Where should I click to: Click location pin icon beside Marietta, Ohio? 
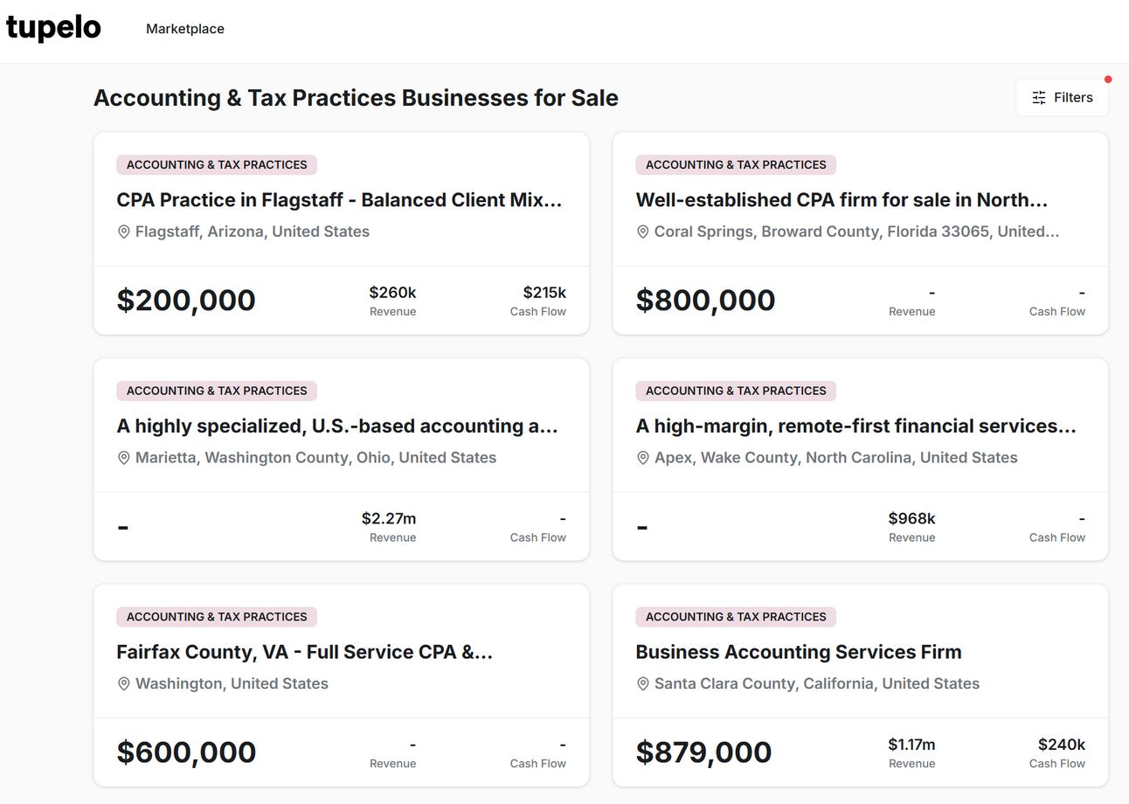tap(123, 458)
